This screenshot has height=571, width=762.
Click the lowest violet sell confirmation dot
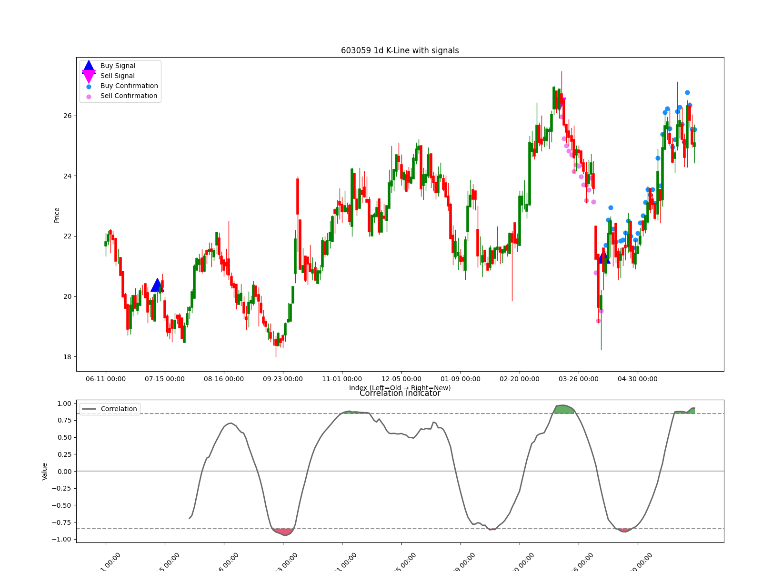tap(598, 321)
